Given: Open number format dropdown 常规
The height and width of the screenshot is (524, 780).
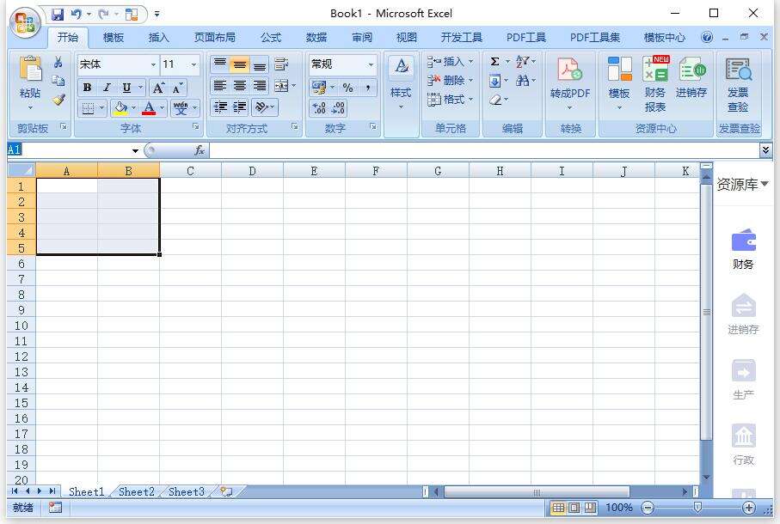Looking at the screenshot, I should coord(371,64).
